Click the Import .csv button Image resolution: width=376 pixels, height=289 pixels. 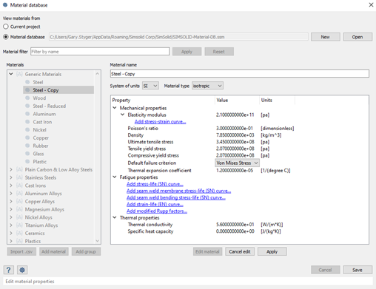point(21,251)
